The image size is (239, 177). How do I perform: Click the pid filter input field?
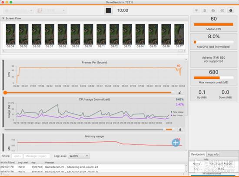coord(17,156)
